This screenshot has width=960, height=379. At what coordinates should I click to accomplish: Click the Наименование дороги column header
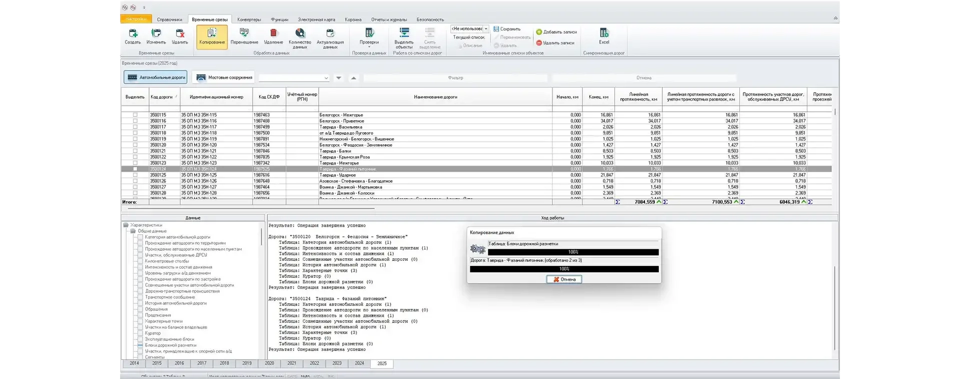435,97
